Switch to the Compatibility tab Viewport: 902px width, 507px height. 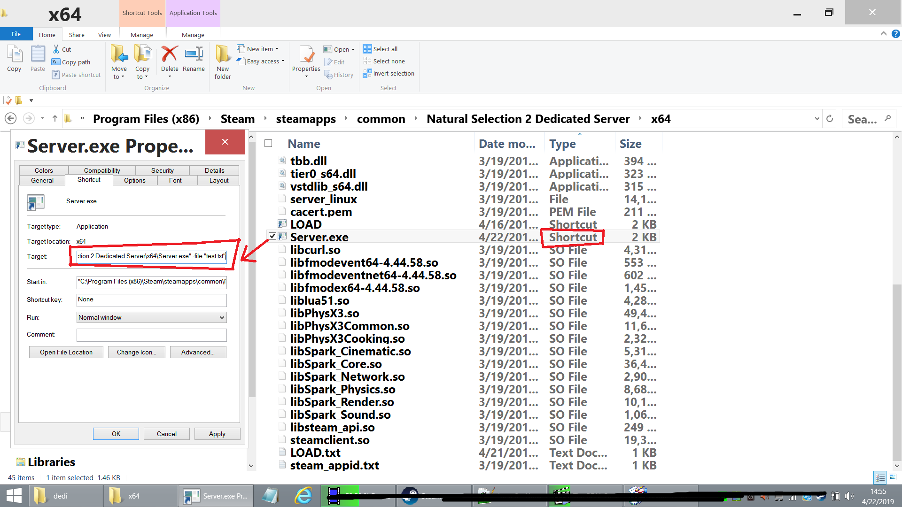tap(102, 170)
